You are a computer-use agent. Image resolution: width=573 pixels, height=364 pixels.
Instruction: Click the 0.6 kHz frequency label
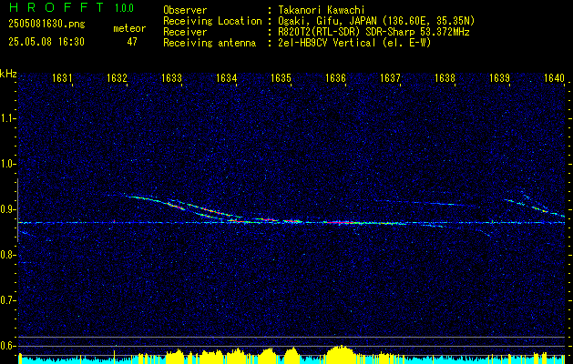pos(6,346)
